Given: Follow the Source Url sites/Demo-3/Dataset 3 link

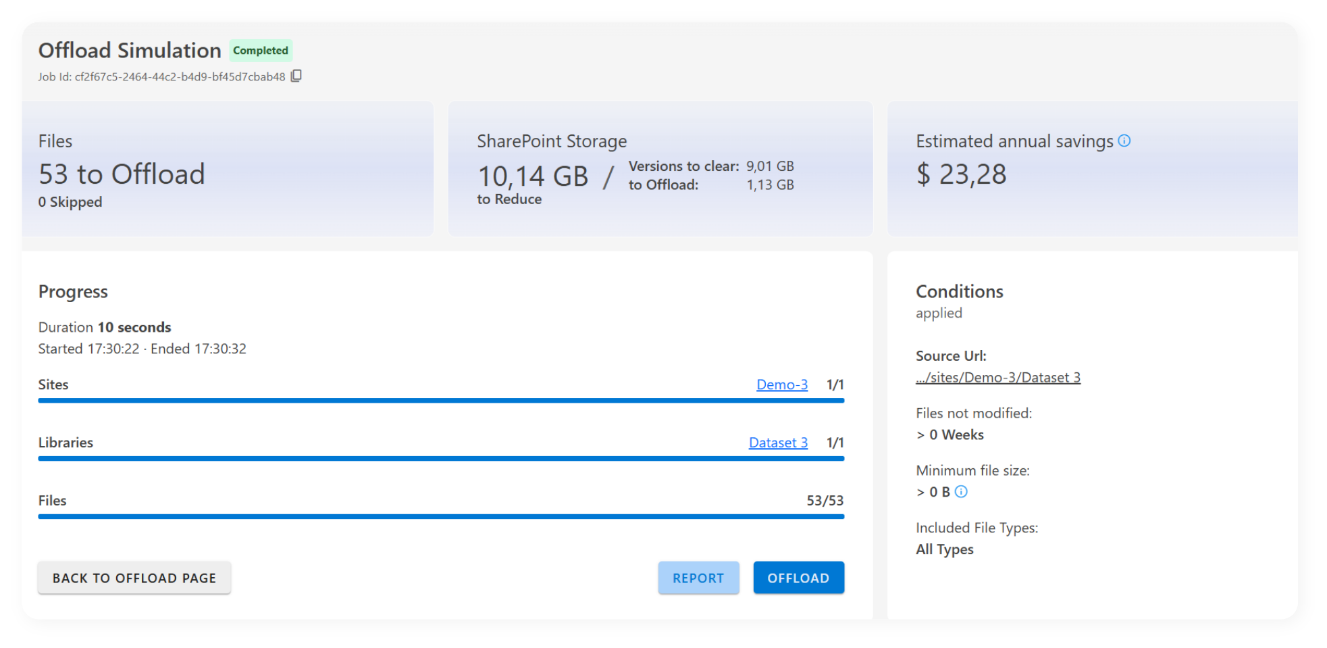Looking at the screenshot, I should [997, 378].
